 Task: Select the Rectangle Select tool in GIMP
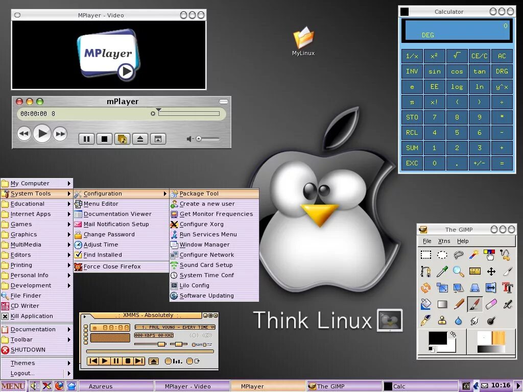point(426,255)
